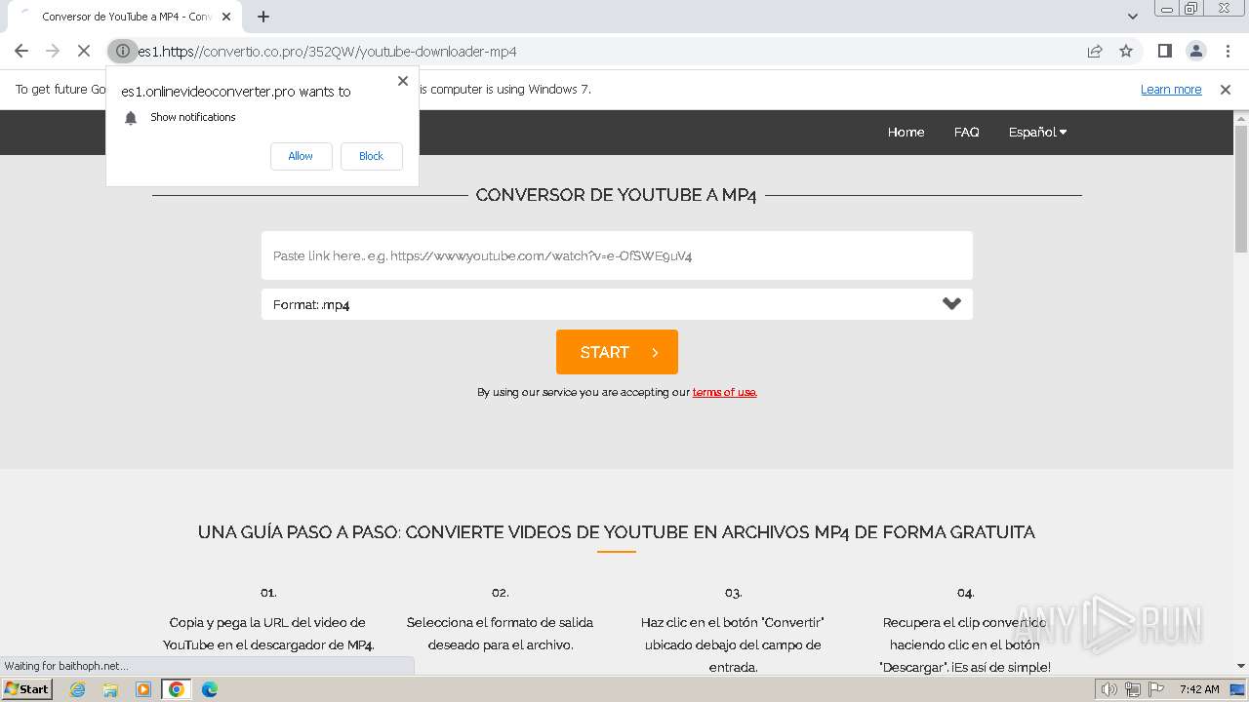Open site information icon in address bar
Image resolution: width=1249 pixels, height=702 pixels.
pyautogui.click(x=123, y=51)
